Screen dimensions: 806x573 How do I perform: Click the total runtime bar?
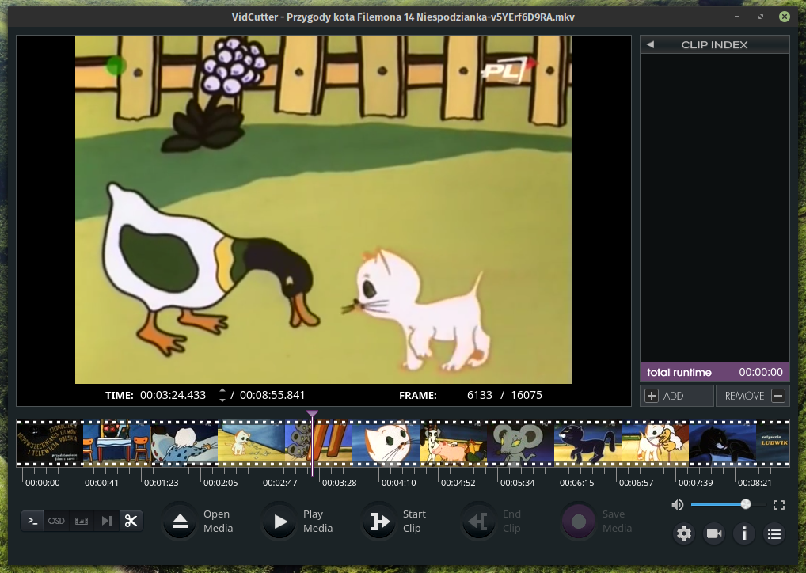click(x=714, y=372)
